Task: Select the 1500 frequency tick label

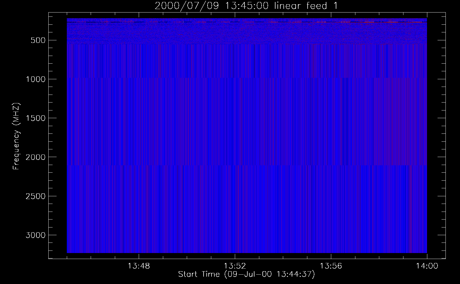Action: point(35,118)
